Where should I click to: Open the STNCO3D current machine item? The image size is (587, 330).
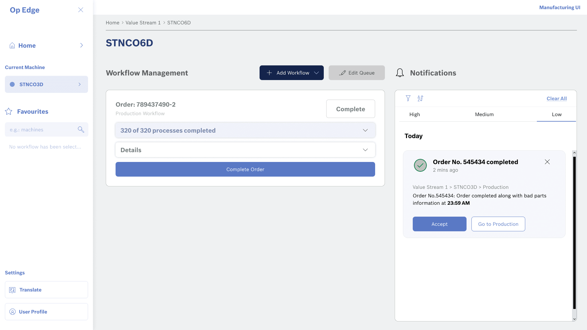(x=46, y=84)
